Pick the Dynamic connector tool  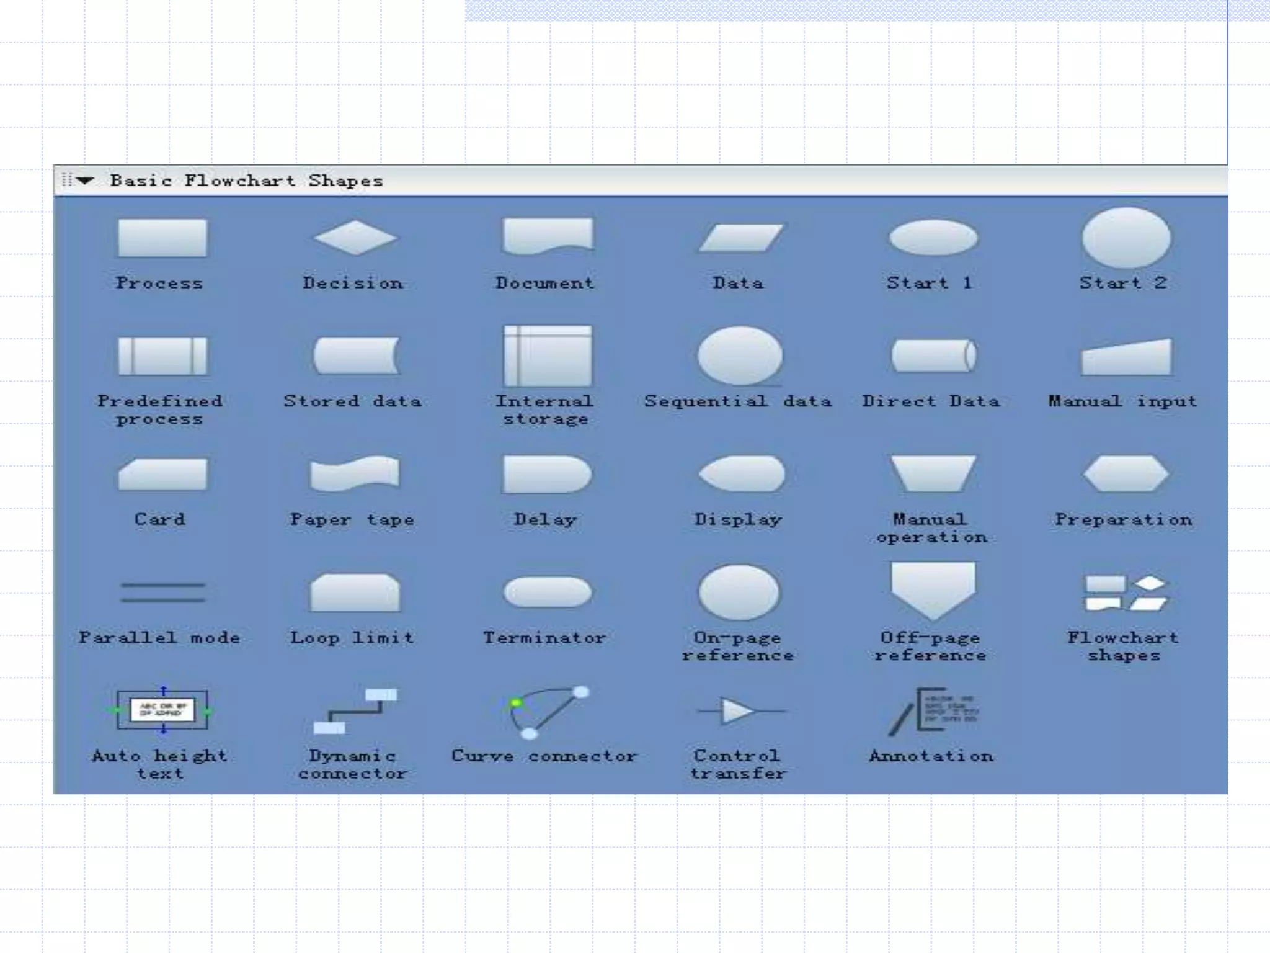355,710
